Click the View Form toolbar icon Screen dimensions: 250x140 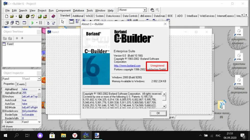12,23
